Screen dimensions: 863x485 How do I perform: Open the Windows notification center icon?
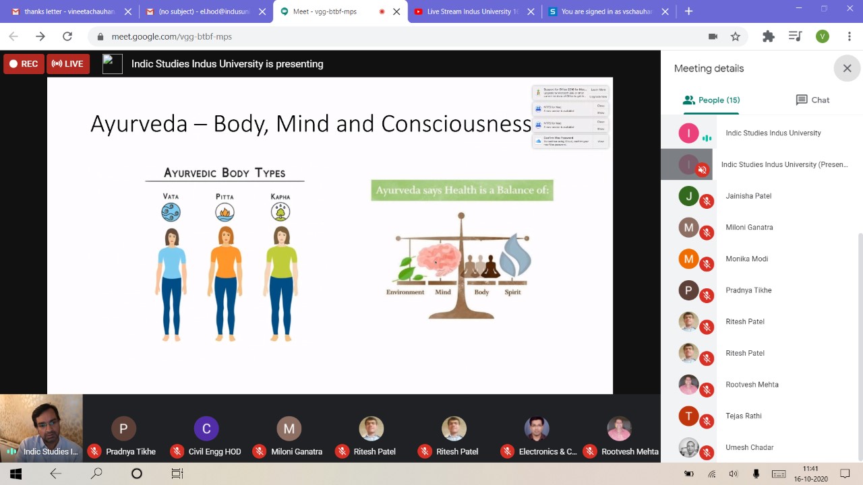845,474
